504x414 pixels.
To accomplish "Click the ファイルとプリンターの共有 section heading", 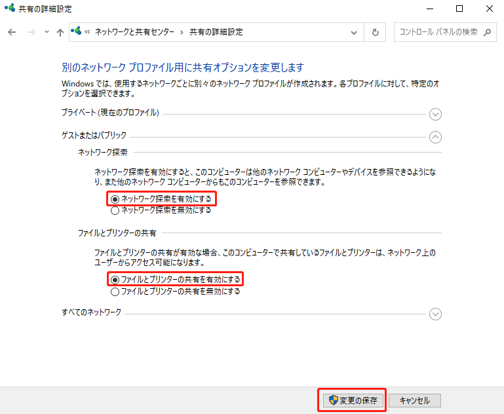I will [117, 233].
